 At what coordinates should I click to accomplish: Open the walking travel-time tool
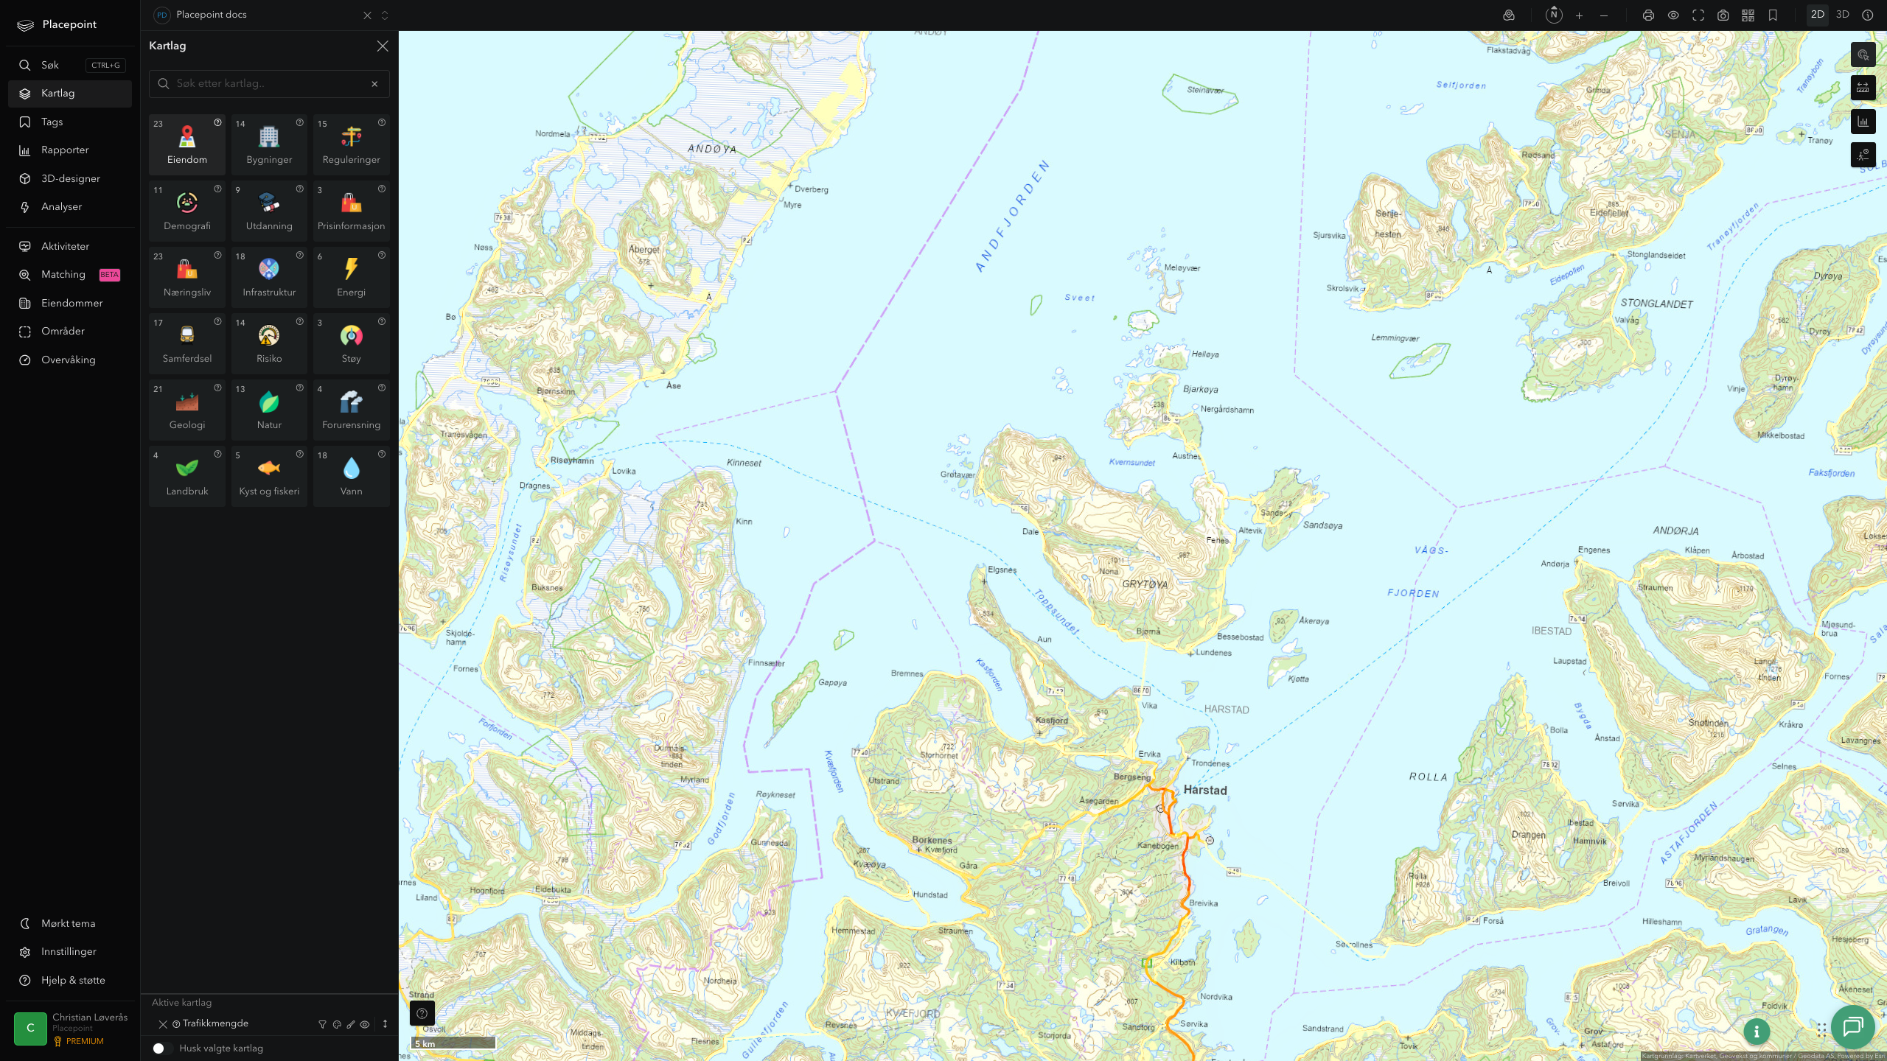(x=1863, y=155)
